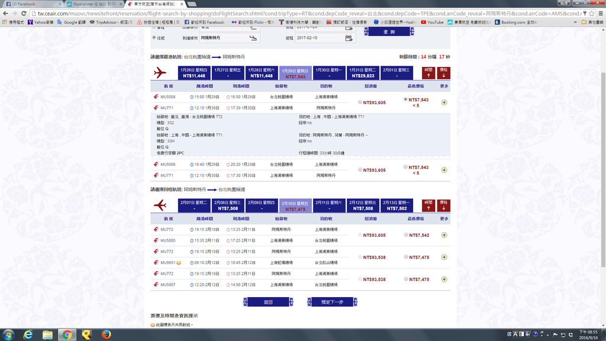Switch to the outbound 1月27日 date tab

tap(228, 73)
